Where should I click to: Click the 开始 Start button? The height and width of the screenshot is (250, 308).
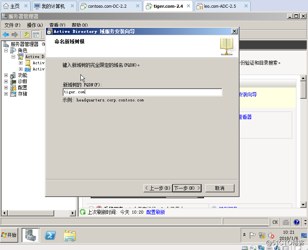pos(9,235)
